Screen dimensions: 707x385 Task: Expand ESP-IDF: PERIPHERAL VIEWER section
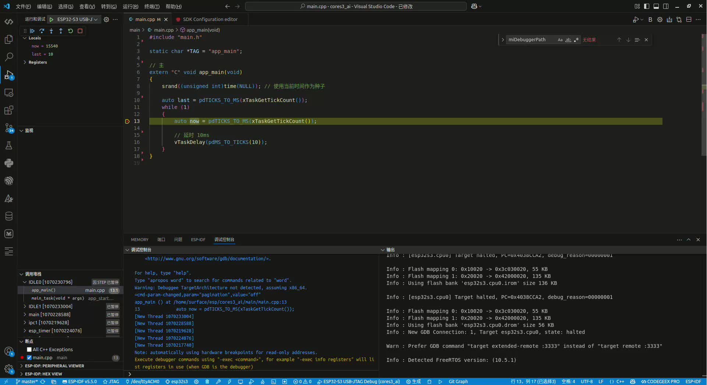pyautogui.click(x=21, y=366)
